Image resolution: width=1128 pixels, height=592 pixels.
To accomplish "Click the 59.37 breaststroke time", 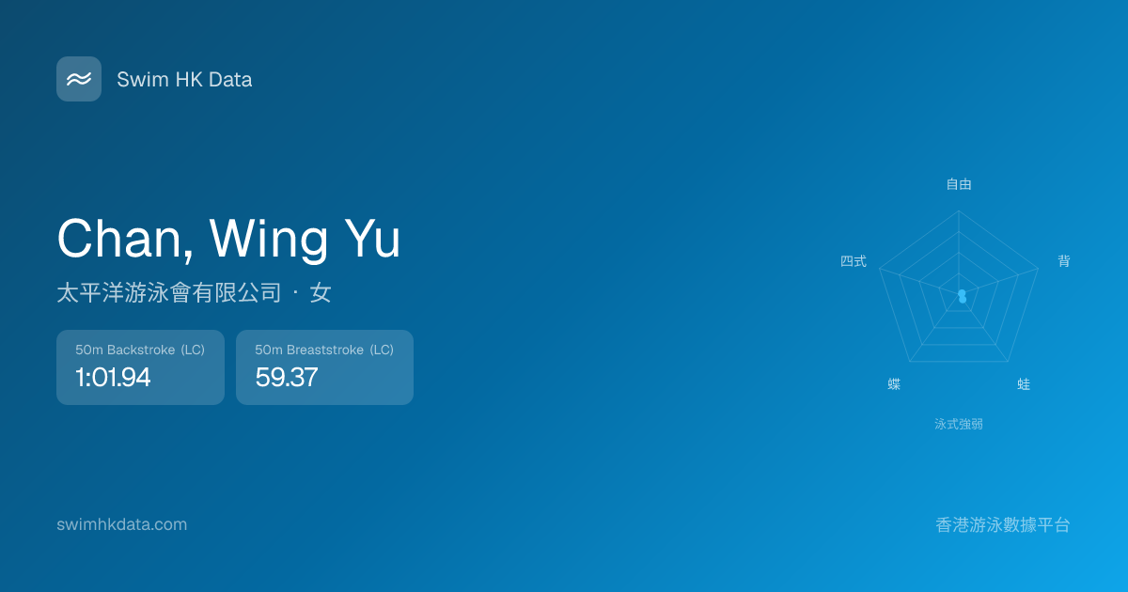I will pyautogui.click(x=287, y=378).
